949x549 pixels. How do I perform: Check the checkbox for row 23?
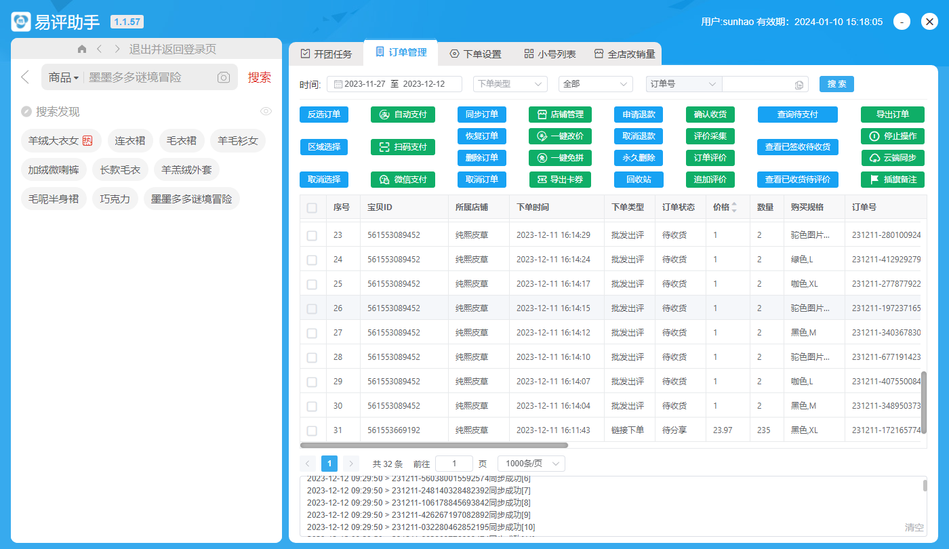pyautogui.click(x=312, y=235)
